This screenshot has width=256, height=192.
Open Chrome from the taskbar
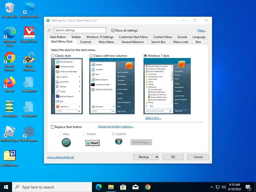coord(147,187)
